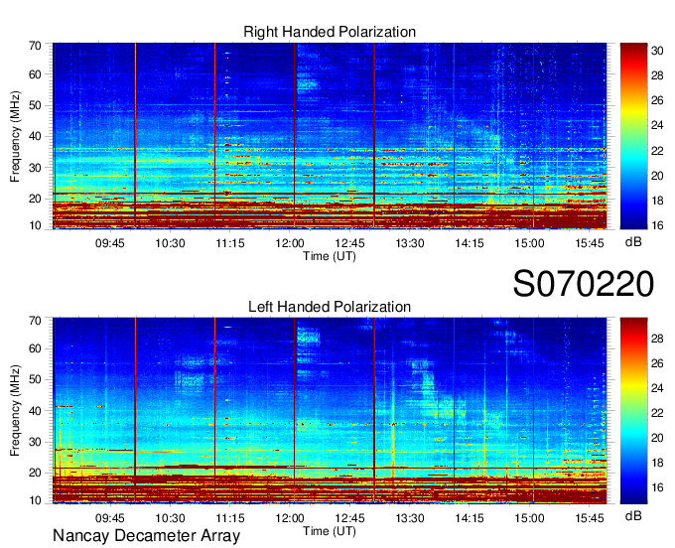
Task: Click the 10:30 time tick under Right Handed plot
Action: point(170,243)
